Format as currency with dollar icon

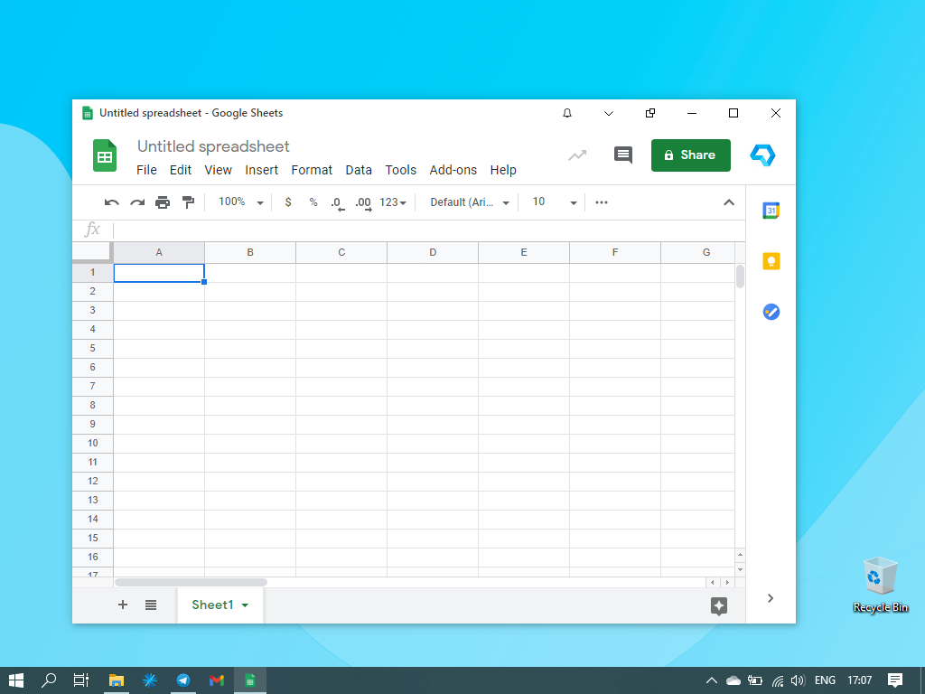(288, 202)
